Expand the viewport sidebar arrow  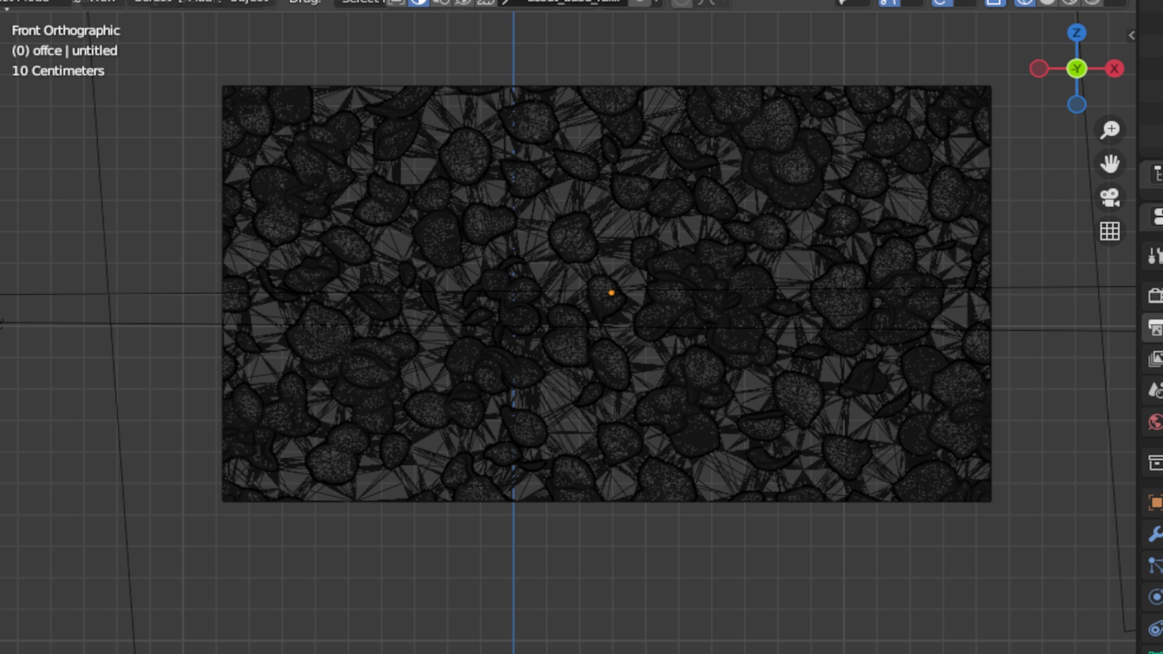click(x=1132, y=35)
